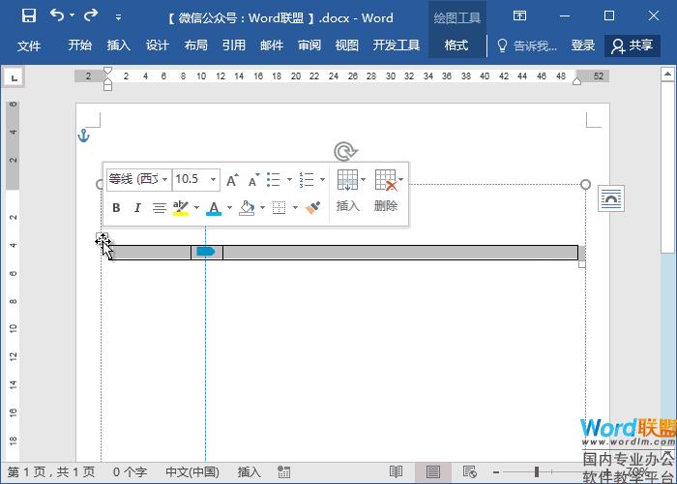Open the Layout Options button
The image size is (677, 484).
[611, 198]
